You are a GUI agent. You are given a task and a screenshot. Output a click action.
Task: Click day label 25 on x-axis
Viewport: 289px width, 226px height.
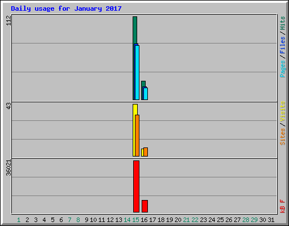(x=220, y=220)
